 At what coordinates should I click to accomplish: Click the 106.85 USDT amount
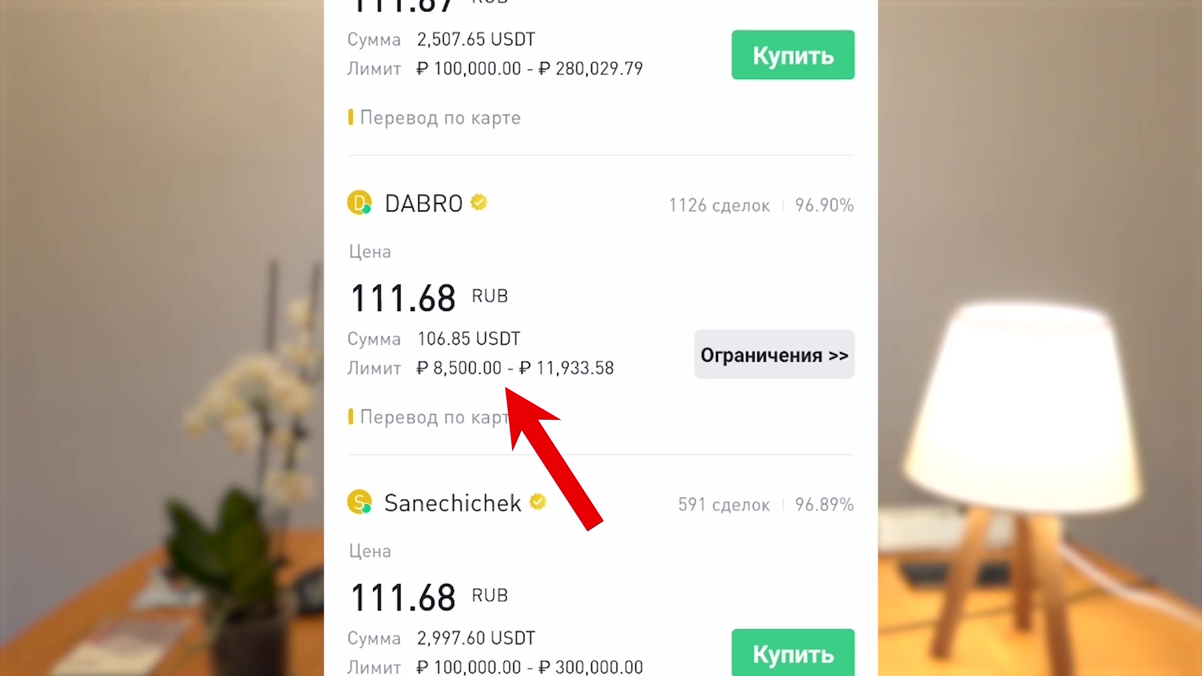click(x=468, y=339)
